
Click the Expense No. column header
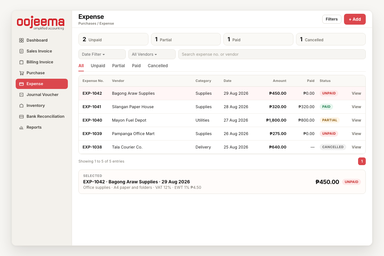tap(93, 81)
